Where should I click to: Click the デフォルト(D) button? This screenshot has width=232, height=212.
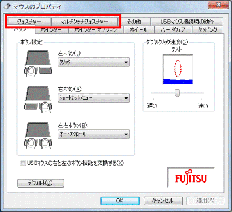pyautogui.click(x=40, y=183)
